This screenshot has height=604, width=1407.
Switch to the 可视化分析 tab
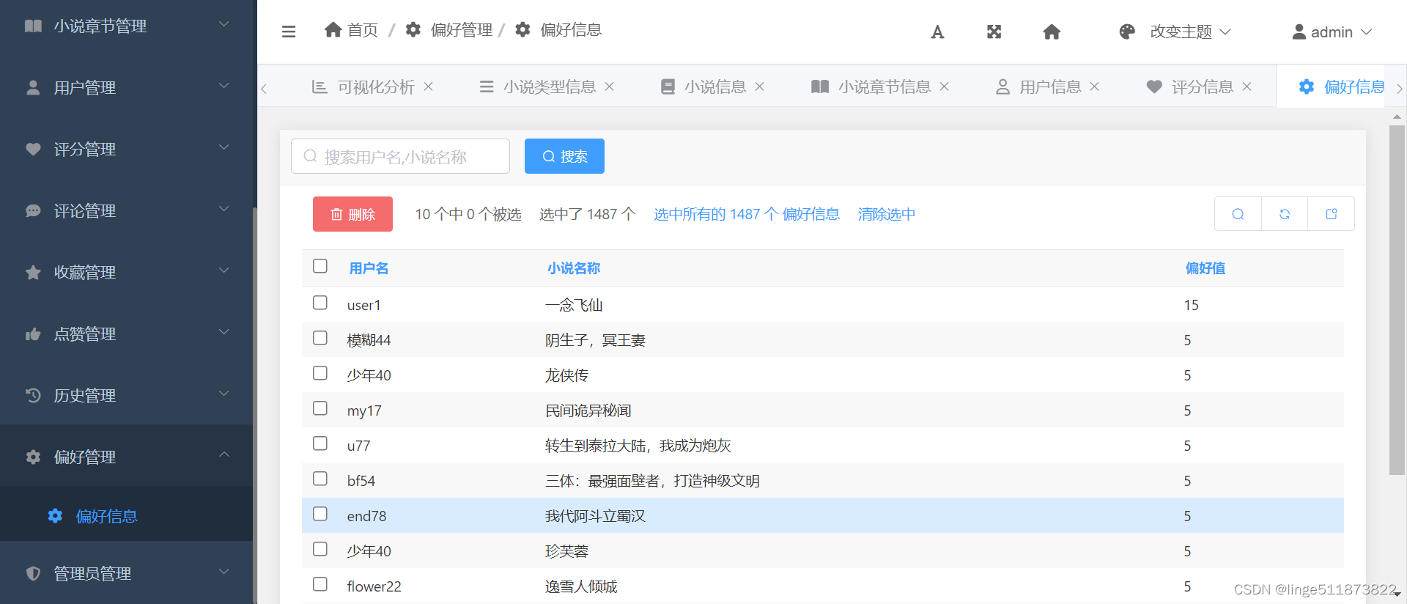(x=376, y=87)
